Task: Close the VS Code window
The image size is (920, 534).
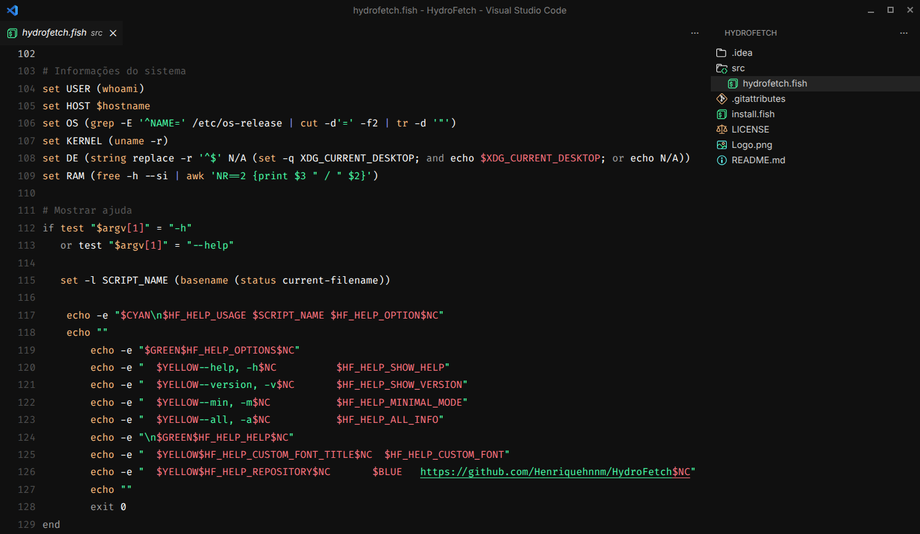Action: pos(910,10)
